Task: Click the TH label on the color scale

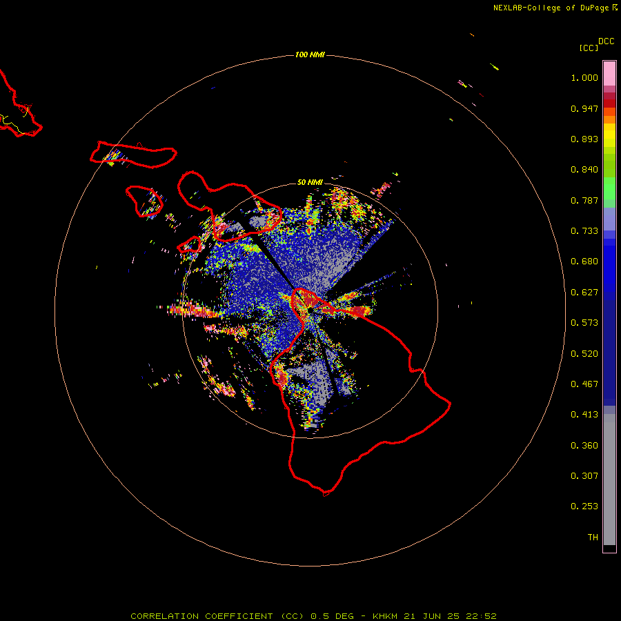Action: (593, 538)
